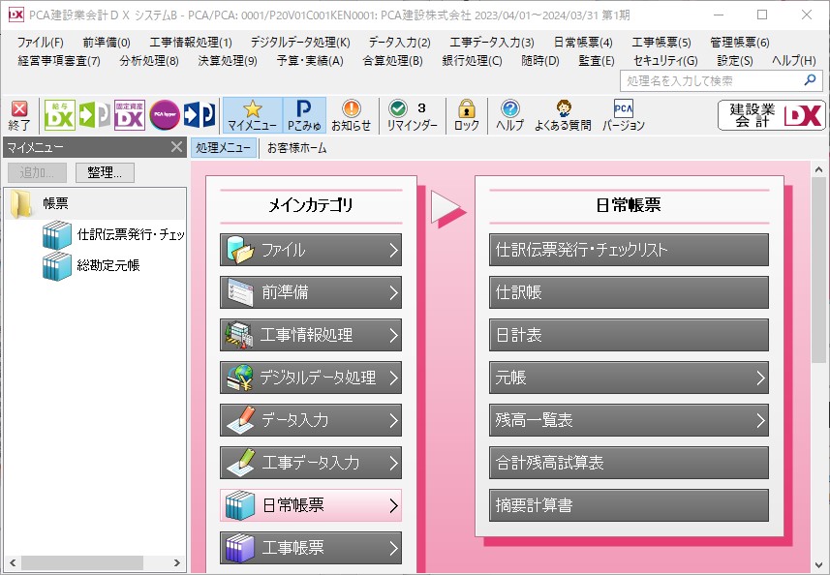Click the 処理名 search input field
This screenshot has width=830, height=575.
[712, 81]
